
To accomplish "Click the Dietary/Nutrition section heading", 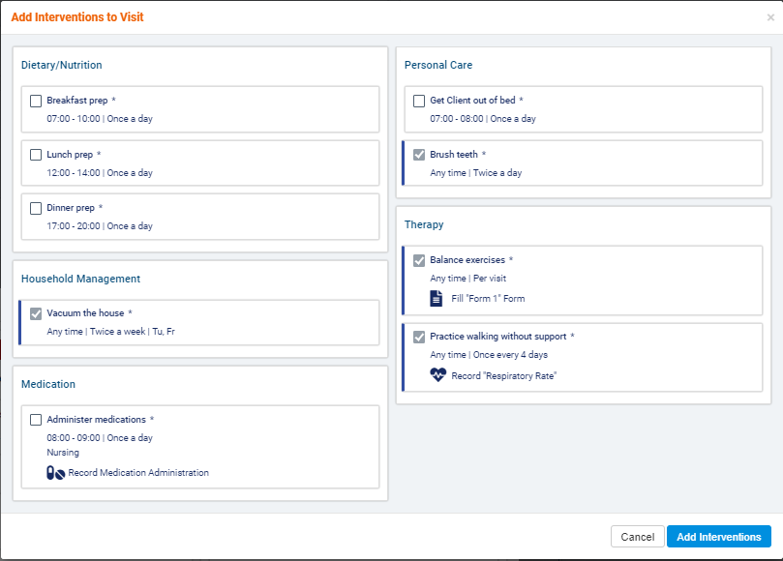I will (x=62, y=66).
